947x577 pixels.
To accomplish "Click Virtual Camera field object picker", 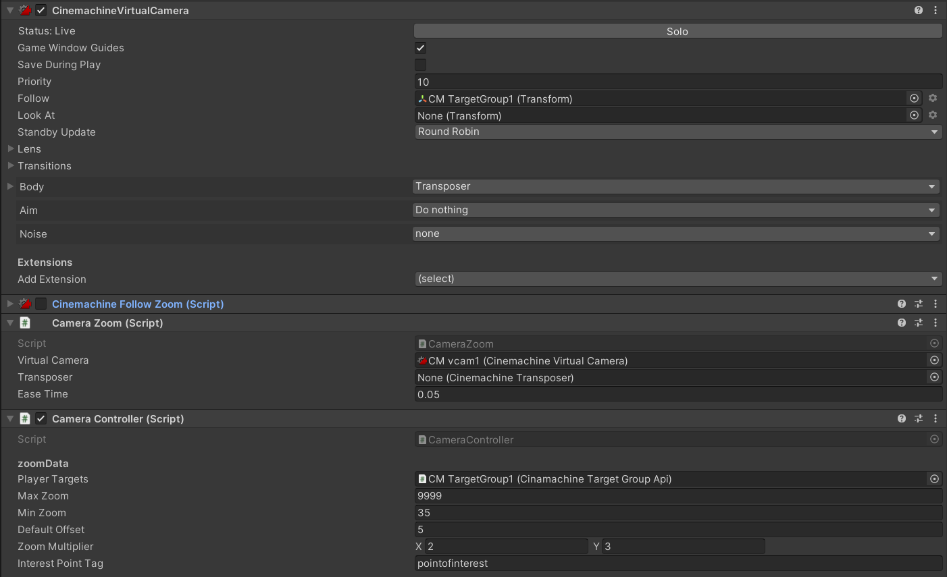I will 935,360.
